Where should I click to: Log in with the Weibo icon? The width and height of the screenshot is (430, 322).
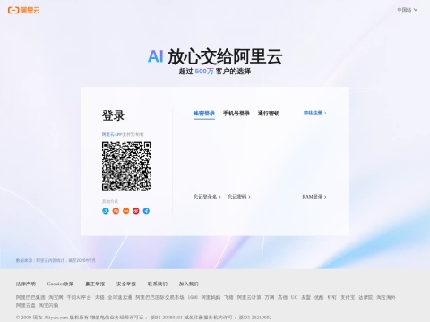(136, 211)
